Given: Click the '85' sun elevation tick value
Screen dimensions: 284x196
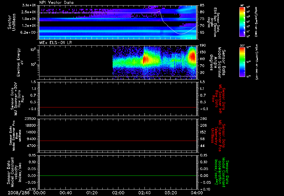Looking at the screenshot, I should 202,5.
